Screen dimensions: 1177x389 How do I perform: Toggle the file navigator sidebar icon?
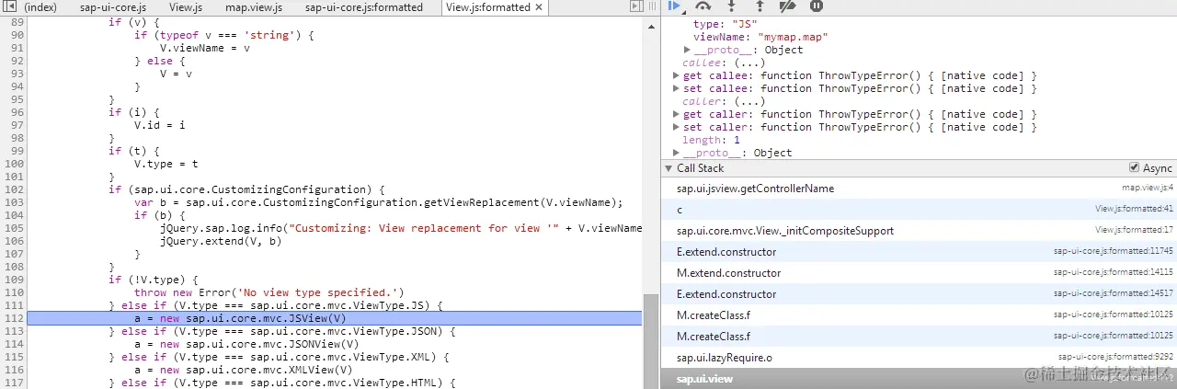(x=8, y=6)
